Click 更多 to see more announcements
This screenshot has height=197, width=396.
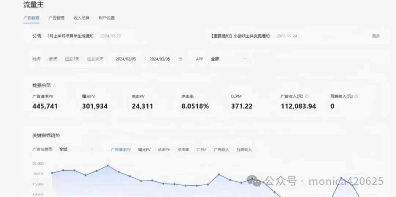point(376,36)
